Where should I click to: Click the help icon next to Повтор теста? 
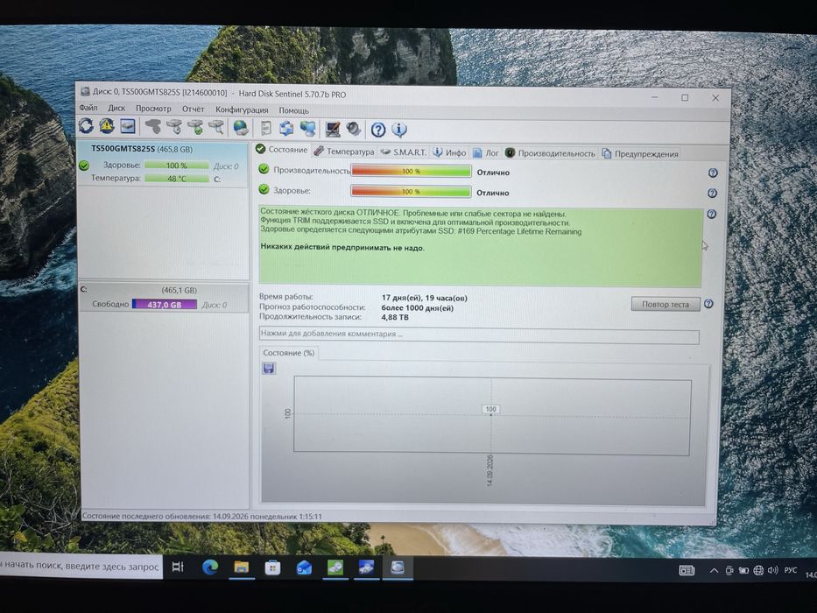click(708, 304)
